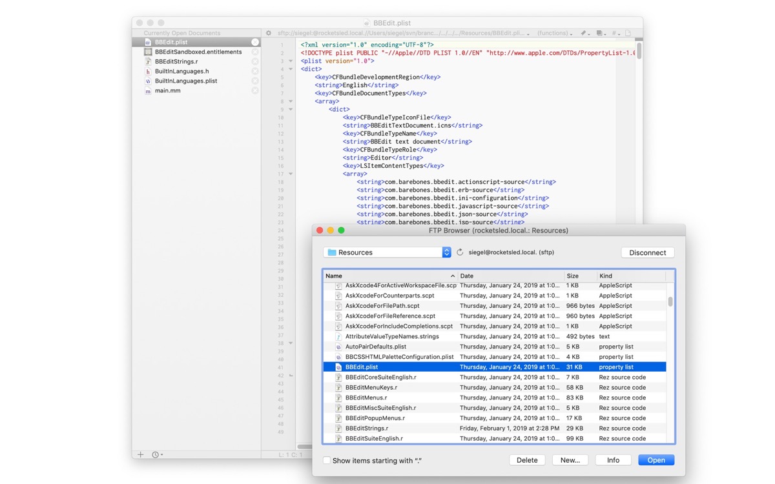This screenshot has width=775, height=484.
Task: Select BBEditMenus.r in the file list
Action: [366, 398]
